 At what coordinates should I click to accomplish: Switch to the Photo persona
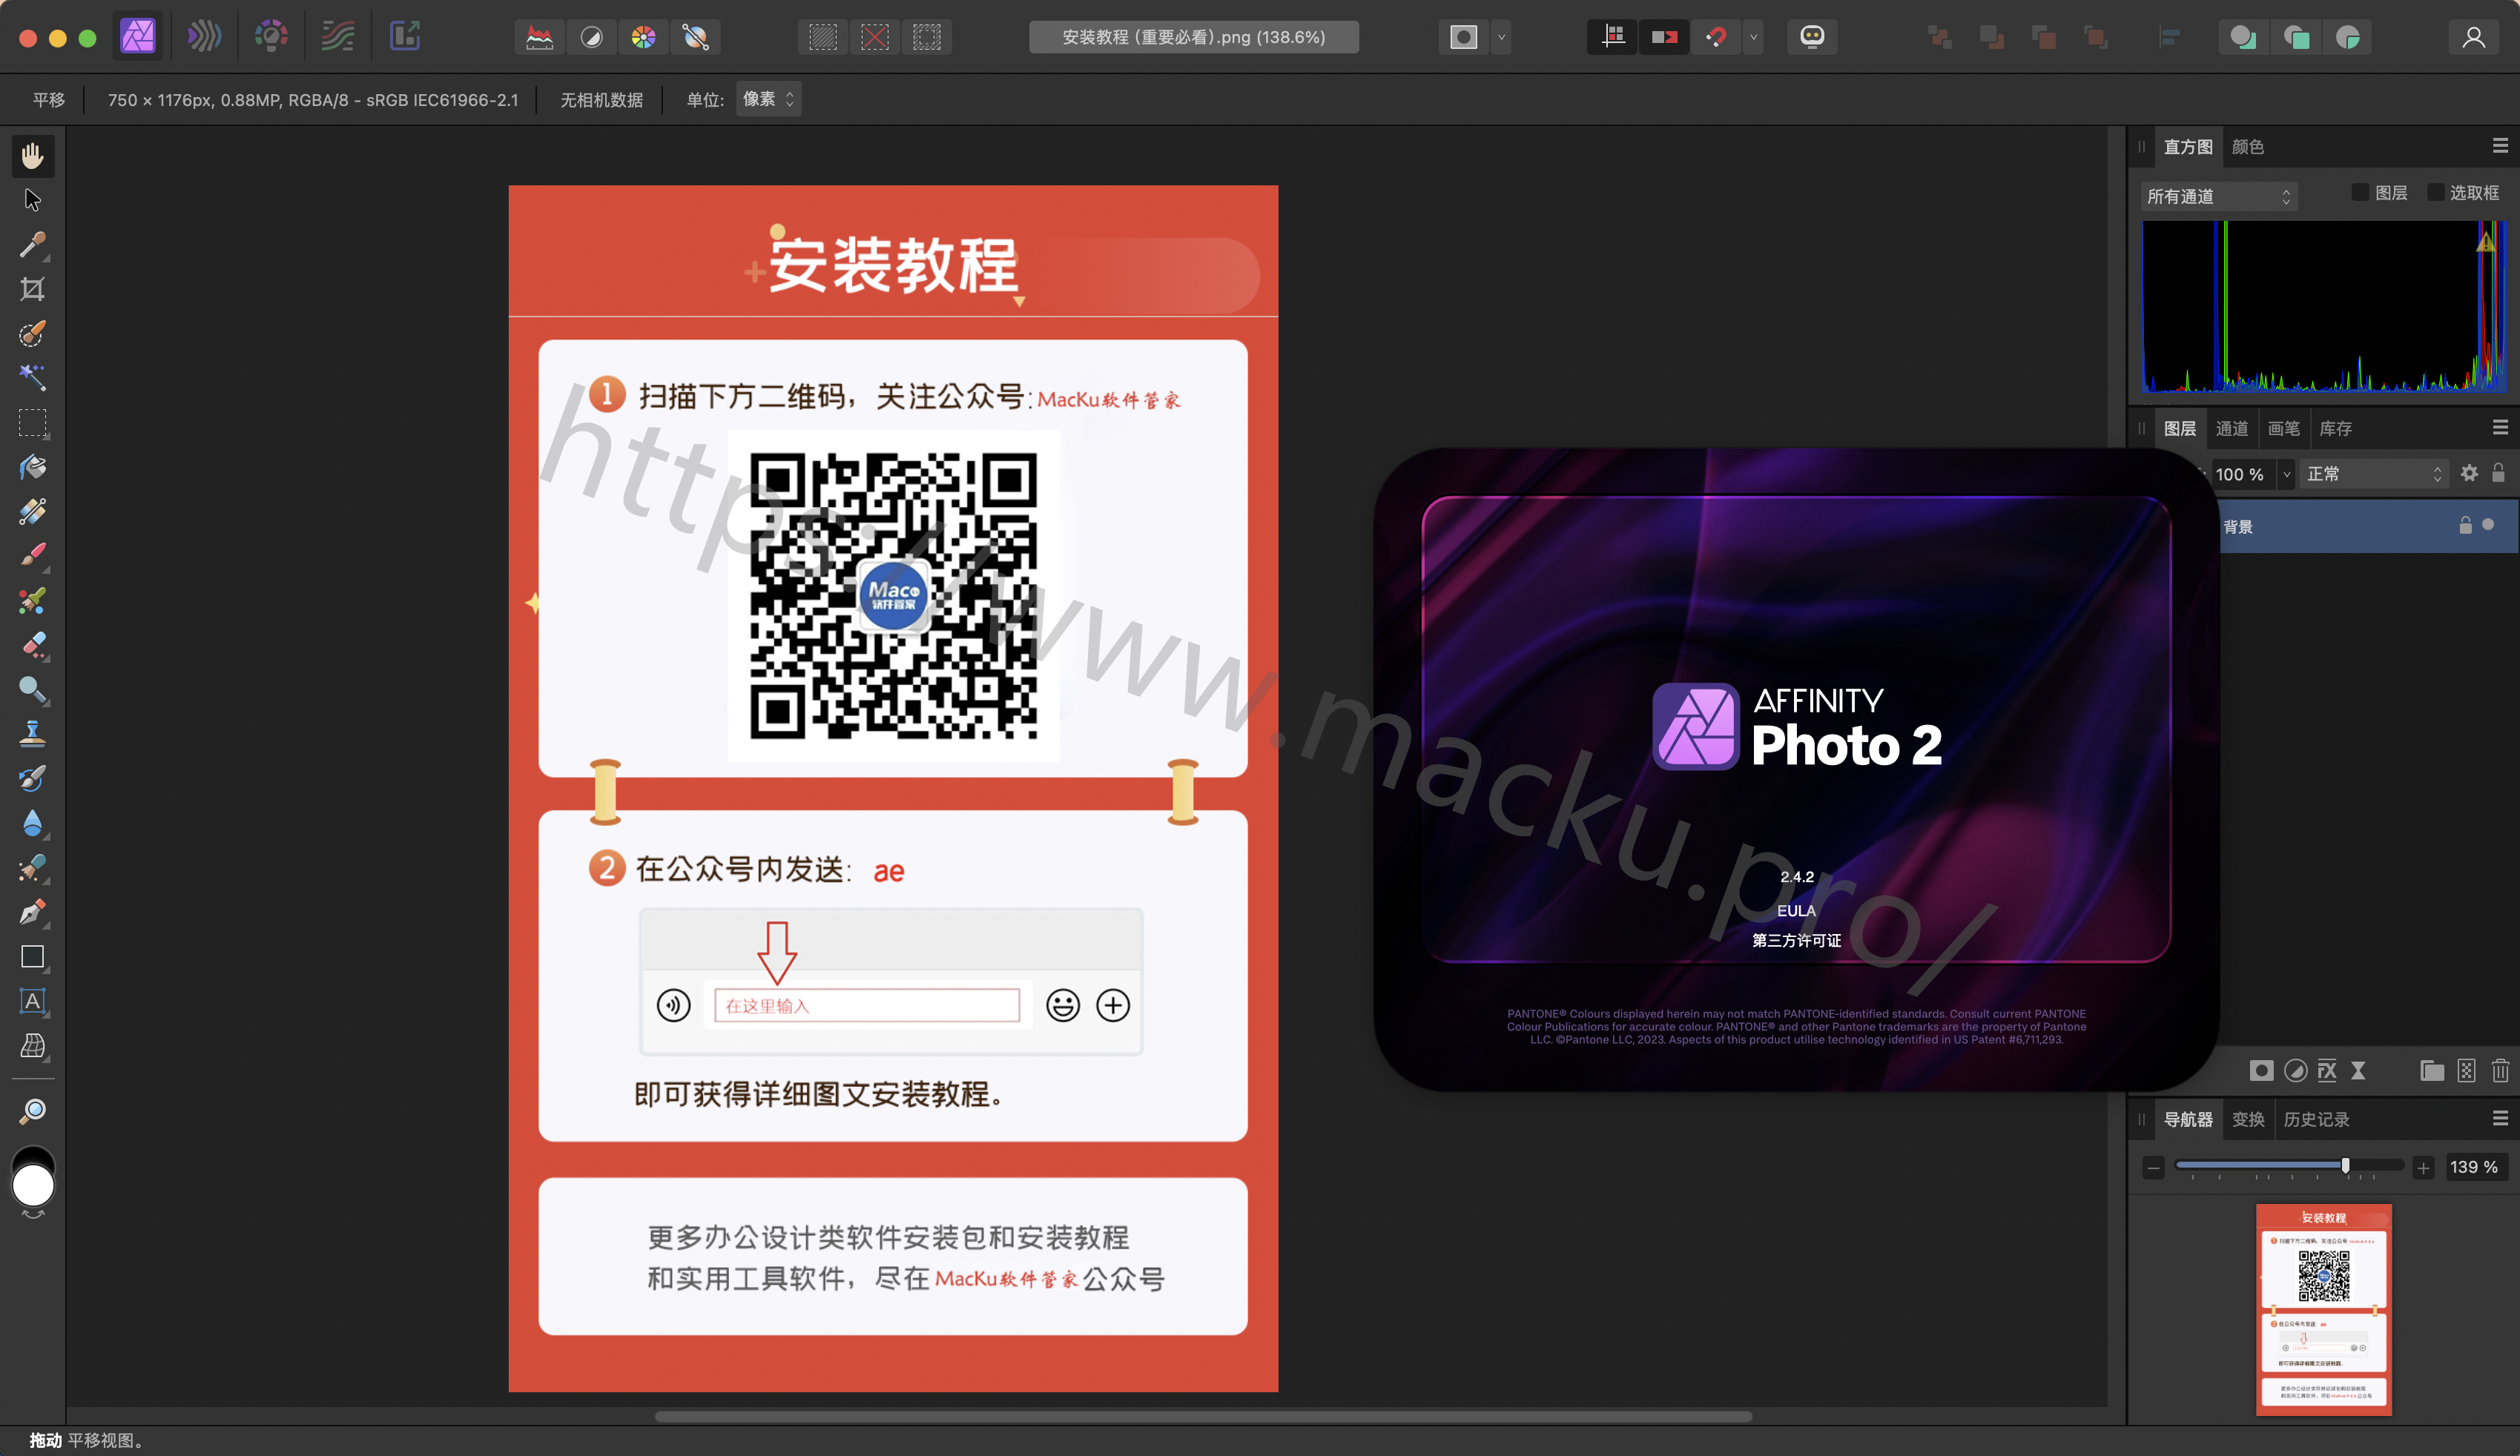(x=138, y=37)
